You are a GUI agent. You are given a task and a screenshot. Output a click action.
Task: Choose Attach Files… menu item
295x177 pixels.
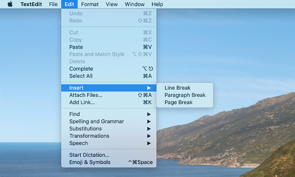click(x=109, y=95)
